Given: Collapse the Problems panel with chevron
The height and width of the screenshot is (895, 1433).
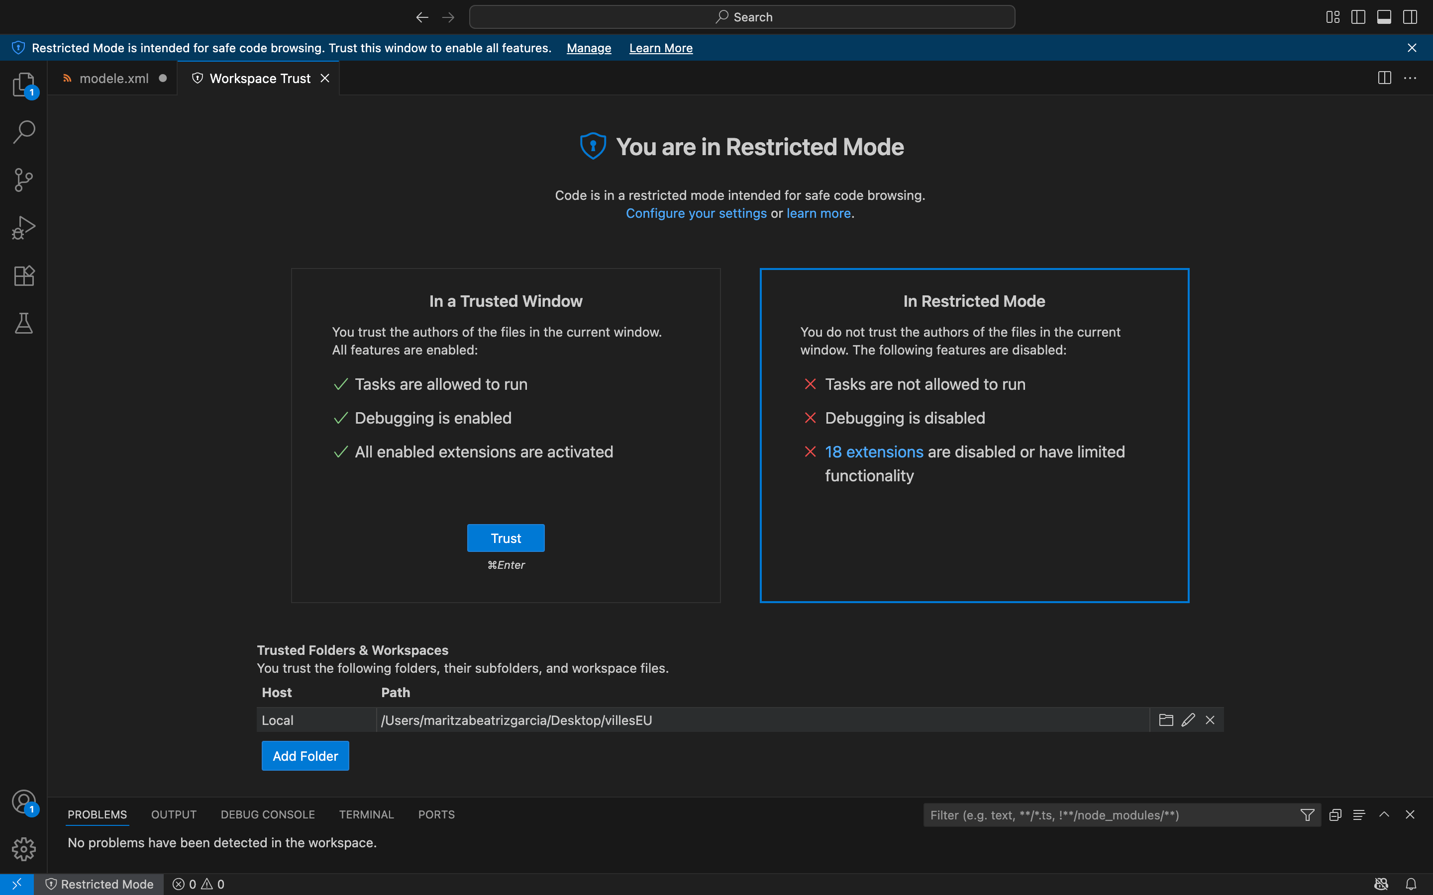Looking at the screenshot, I should click(x=1384, y=814).
